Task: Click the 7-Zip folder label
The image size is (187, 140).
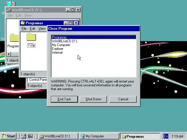Action: 31,45
